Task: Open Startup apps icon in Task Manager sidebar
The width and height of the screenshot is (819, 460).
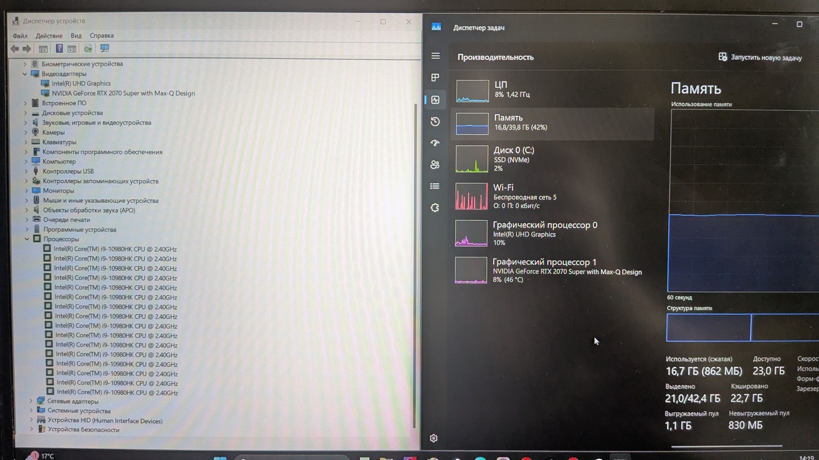Action: (435, 143)
